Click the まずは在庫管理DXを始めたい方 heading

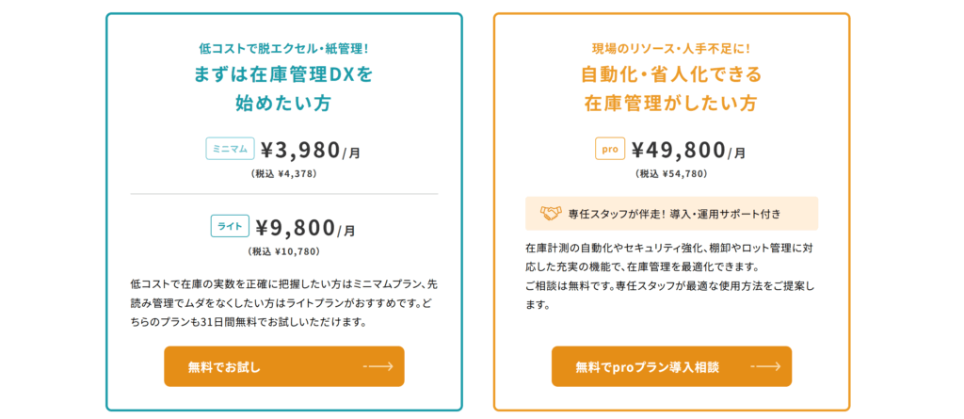tap(284, 89)
